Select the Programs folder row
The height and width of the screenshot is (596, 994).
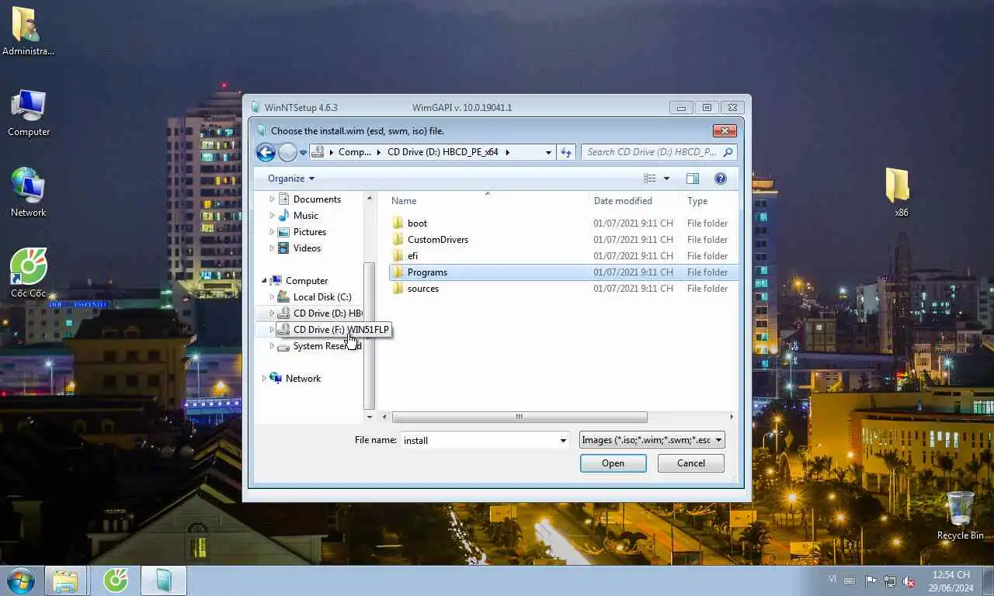click(562, 272)
